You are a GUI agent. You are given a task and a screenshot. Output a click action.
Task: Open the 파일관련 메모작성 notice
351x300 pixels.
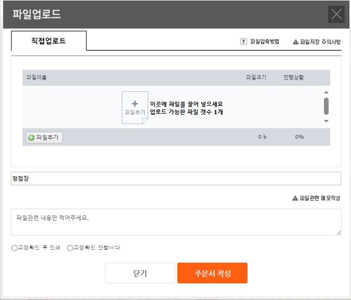(320, 198)
